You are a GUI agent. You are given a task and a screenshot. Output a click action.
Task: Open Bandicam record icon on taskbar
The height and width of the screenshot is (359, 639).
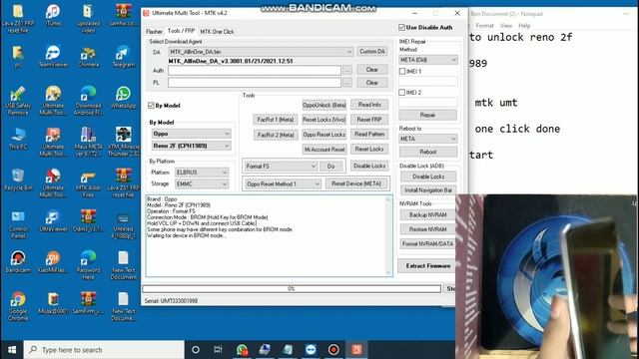coord(333,350)
